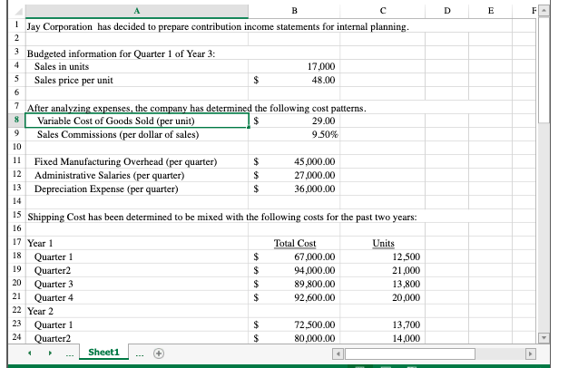Select the 29.00 value cell
Image resolution: width=588 pixels, height=368 pixels.
click(x=294, y=121)
